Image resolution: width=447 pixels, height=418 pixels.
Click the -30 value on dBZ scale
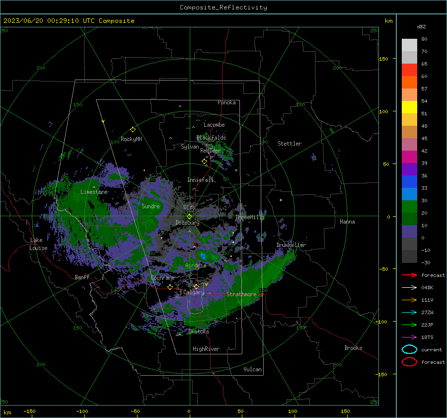coord(426,262)
